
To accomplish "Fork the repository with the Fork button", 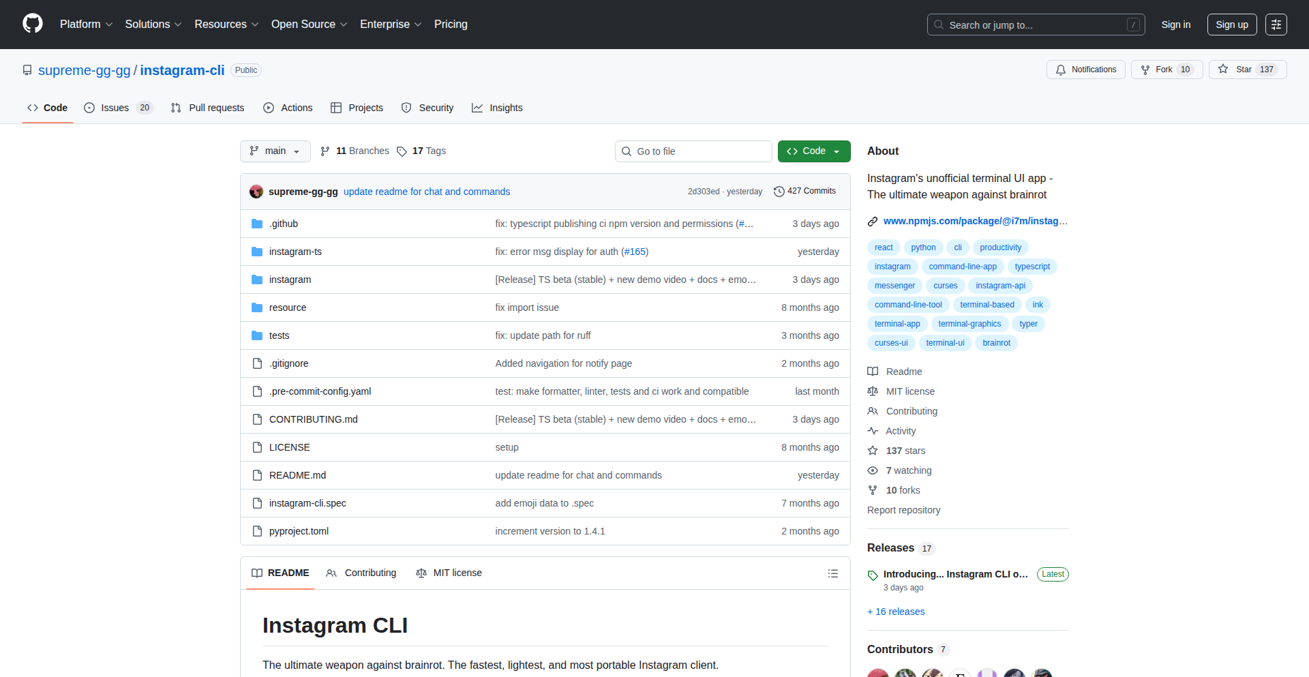I will point(1167,70).
